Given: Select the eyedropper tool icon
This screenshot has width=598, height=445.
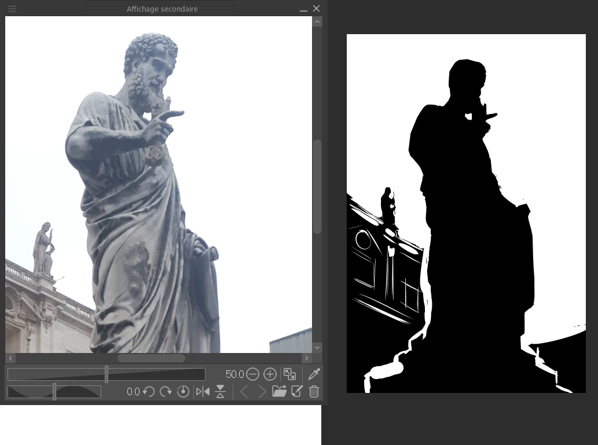Looking at the screenshot, I should tap(314, 374).
